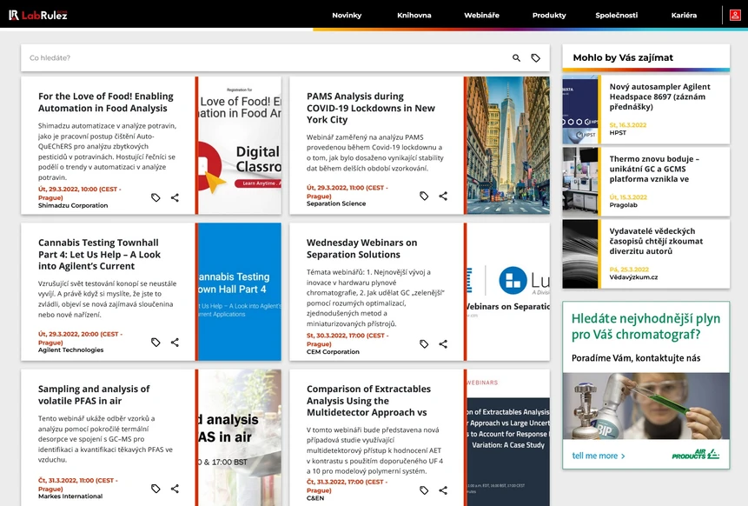Share the For the Love of Food webinar

175,197
